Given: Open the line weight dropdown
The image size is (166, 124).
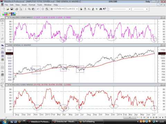Looking at the screenshot, I should click(x=147, y=9).
